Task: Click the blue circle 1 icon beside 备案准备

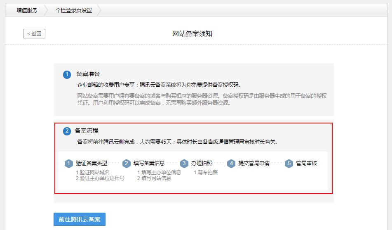Action: click(67, 75)
